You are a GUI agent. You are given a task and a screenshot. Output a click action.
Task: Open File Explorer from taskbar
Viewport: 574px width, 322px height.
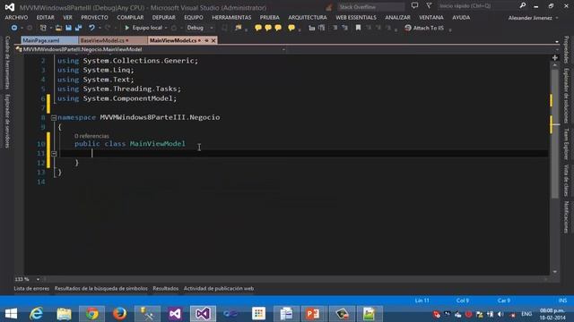[64, 314]
